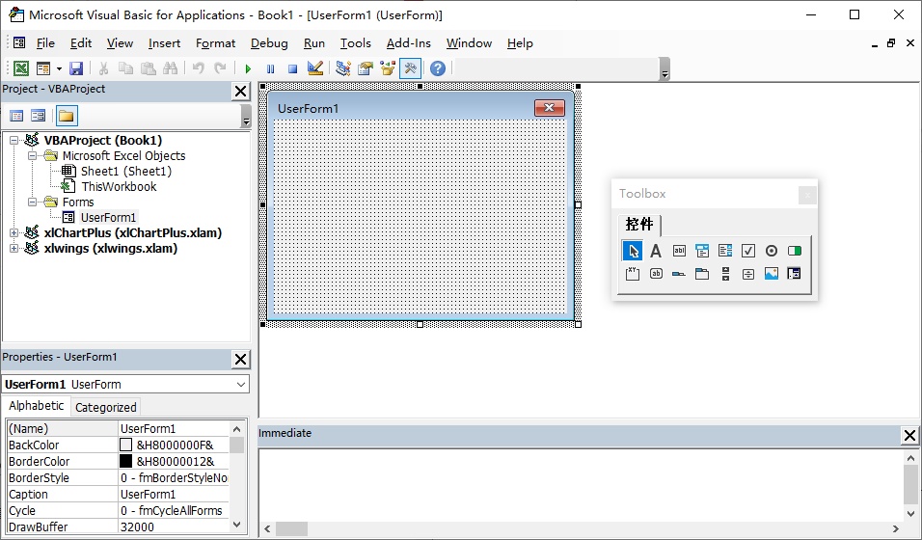922x540 pixels.
Task: Open Properties Window toolbar icon
Action: pyautogui.click(x=366, y=68)
